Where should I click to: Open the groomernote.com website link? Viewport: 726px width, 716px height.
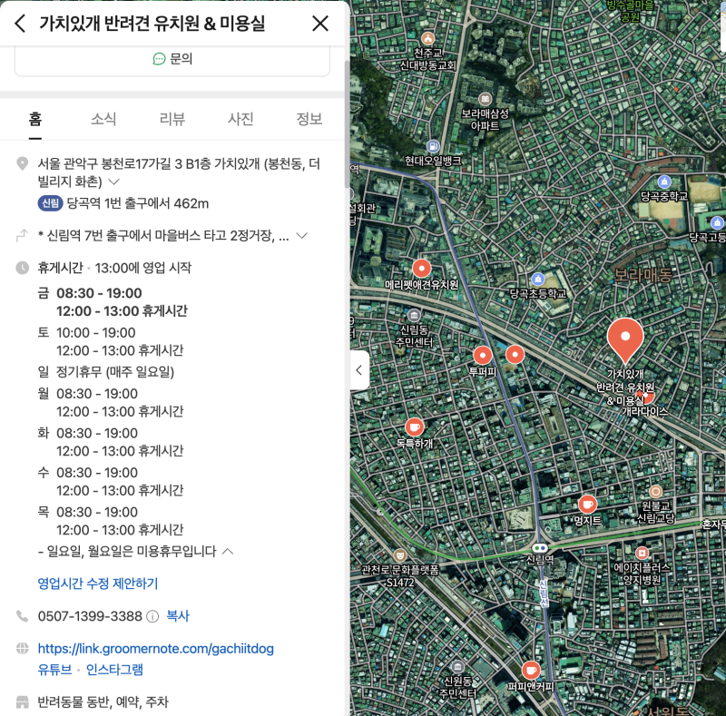155,648
